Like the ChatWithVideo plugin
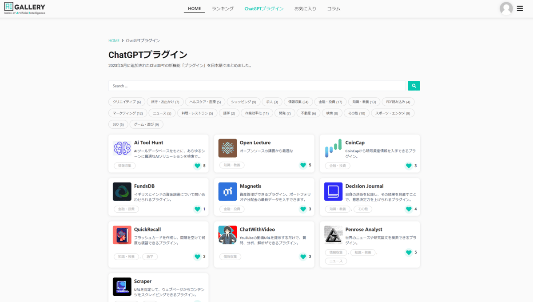This screenshot has height=302, width=533. (x=303, y=257)
